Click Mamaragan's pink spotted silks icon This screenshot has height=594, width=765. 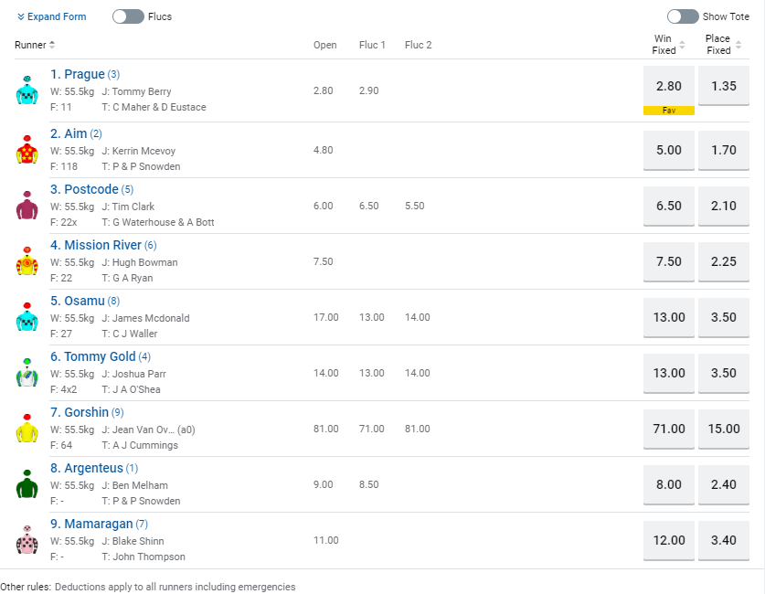[27, 540]
